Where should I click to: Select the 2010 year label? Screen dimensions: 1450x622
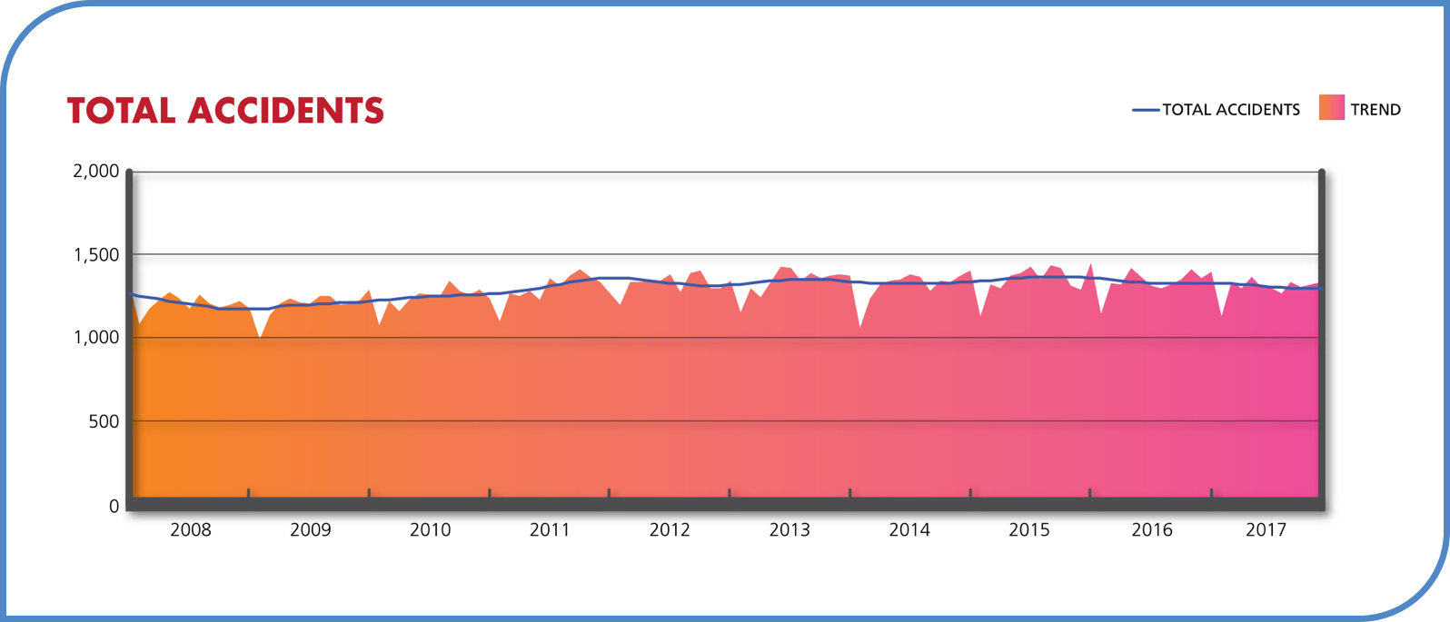coord(430,530)
